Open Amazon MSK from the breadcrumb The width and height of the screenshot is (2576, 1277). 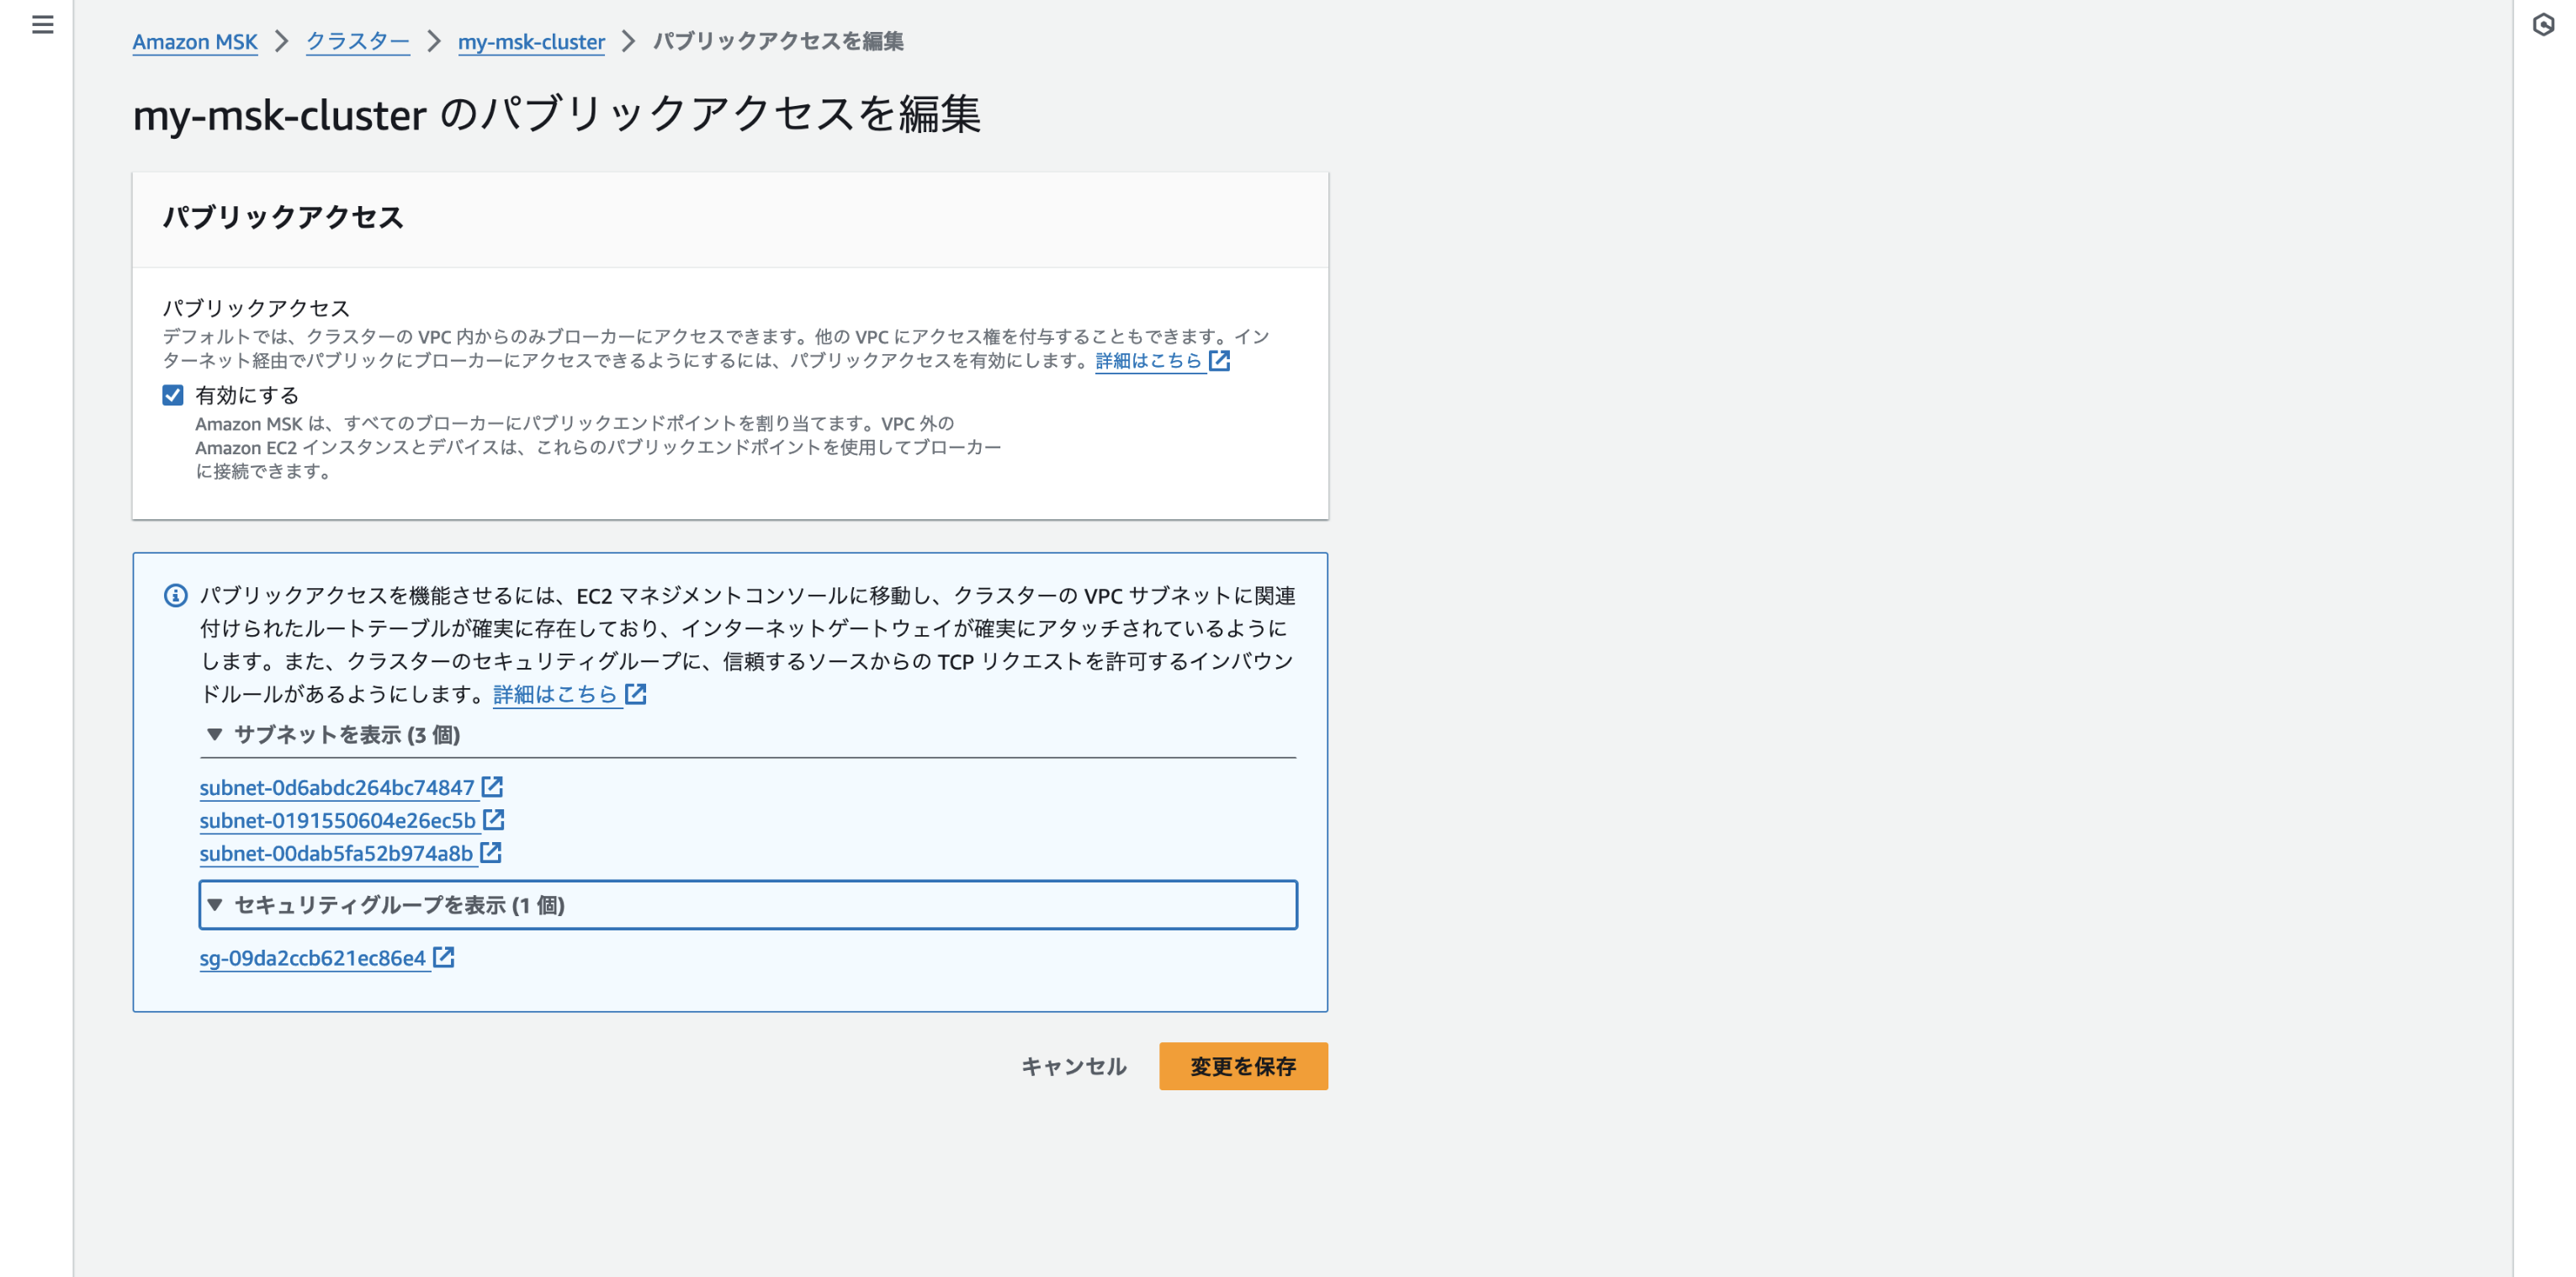tap(195, 42)
